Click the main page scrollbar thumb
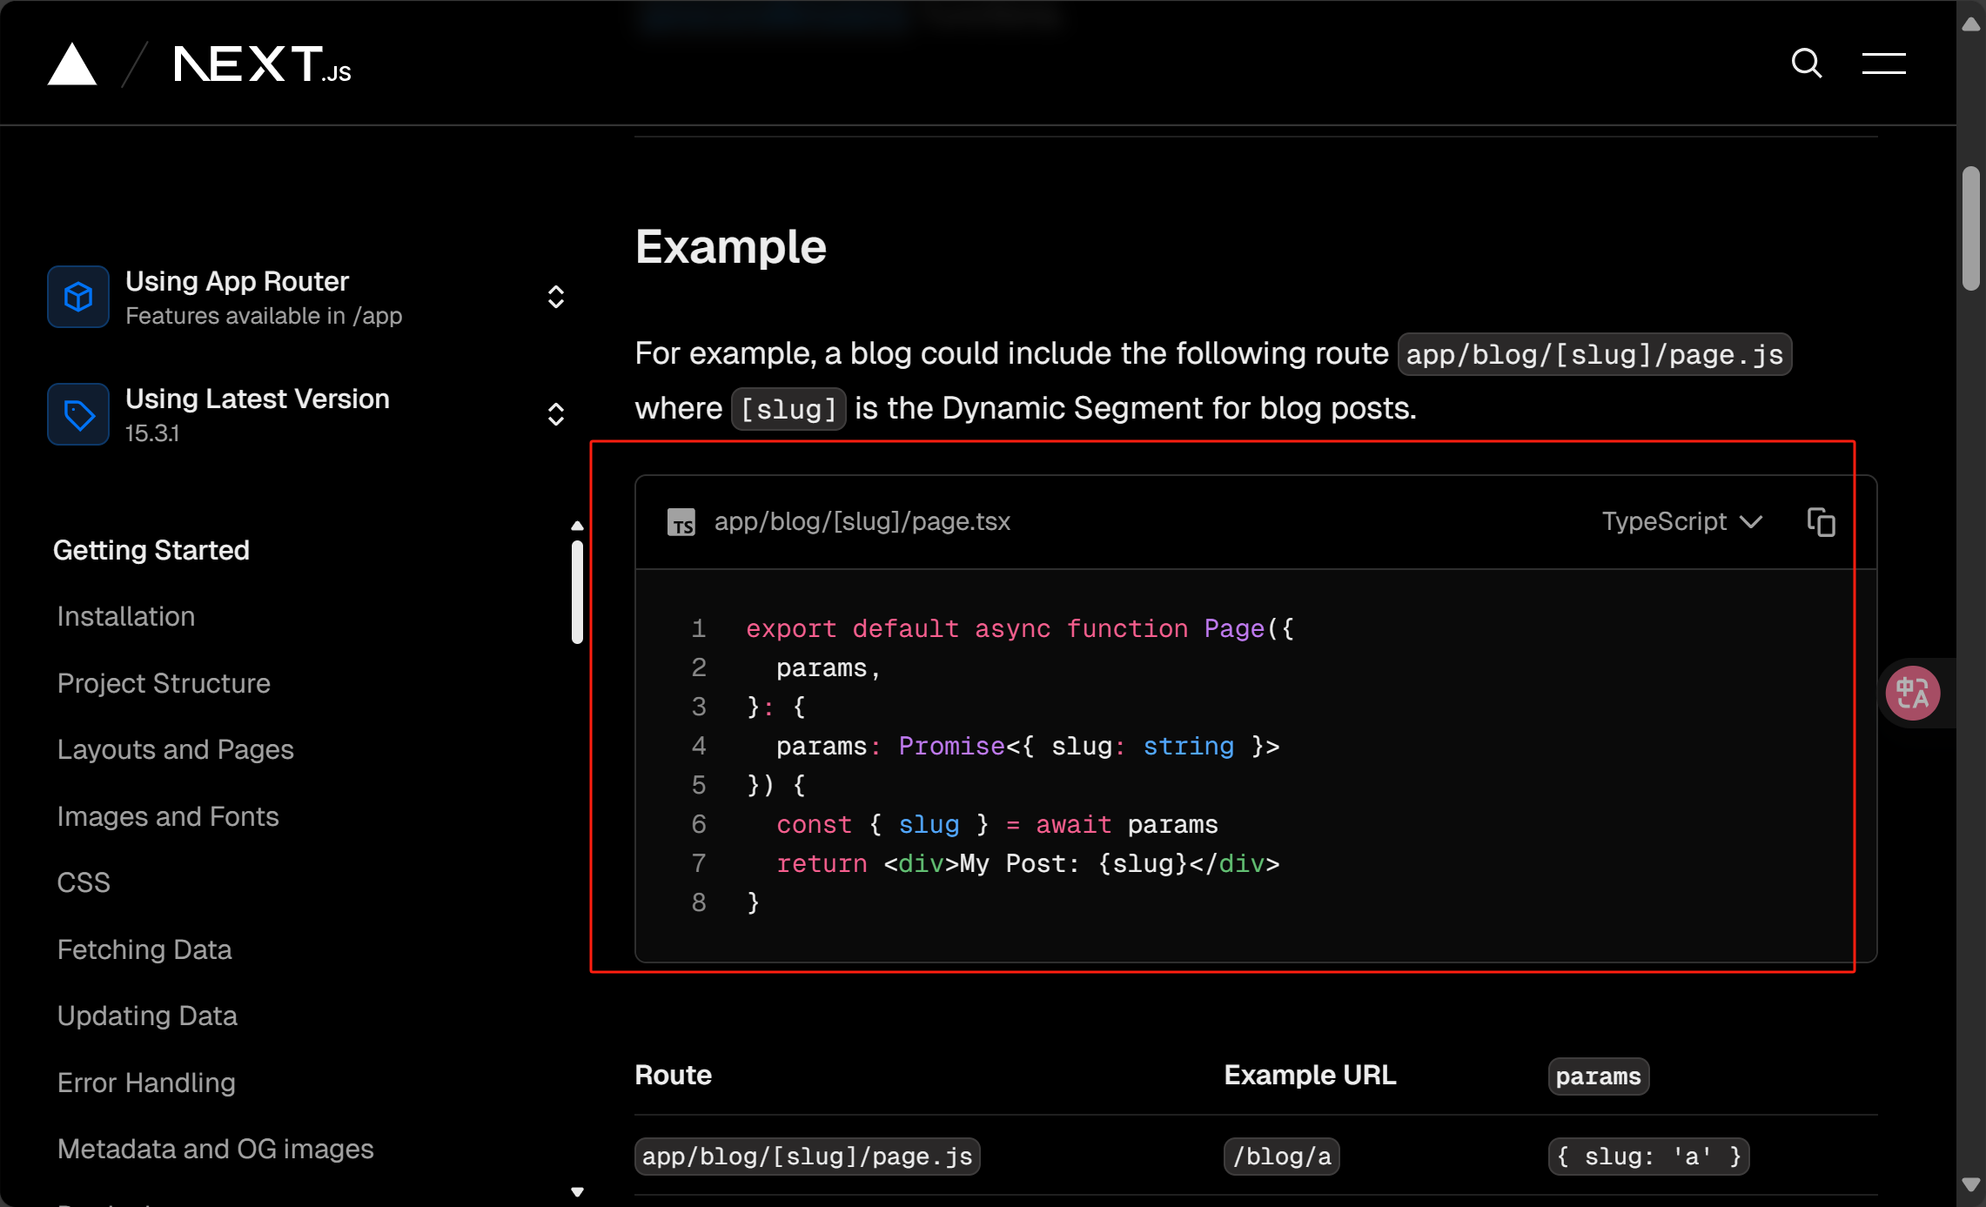 click(1971, 228)
